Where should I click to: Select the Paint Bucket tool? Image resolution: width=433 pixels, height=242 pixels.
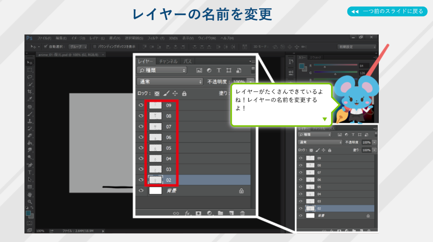pyautogui.click(x=30, y=143)
